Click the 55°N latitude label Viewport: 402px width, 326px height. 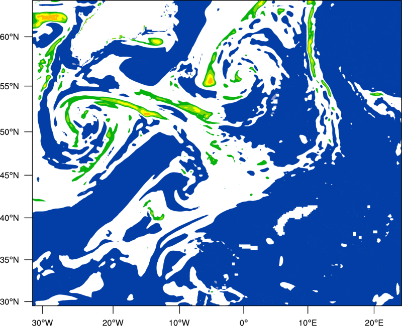pos(10,86)
